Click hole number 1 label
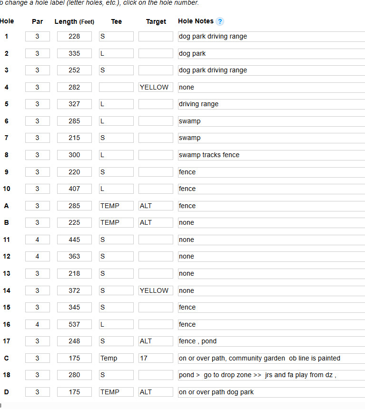 pyautogui.click(x=7, y=36)
